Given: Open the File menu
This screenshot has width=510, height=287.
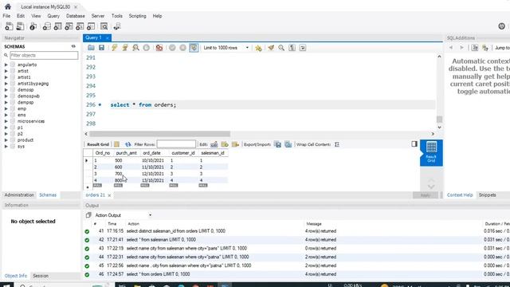Looking at the screenshot, I should pos(6,16).
